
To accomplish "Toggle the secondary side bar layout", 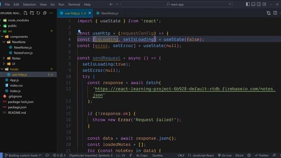I will 259,4.
